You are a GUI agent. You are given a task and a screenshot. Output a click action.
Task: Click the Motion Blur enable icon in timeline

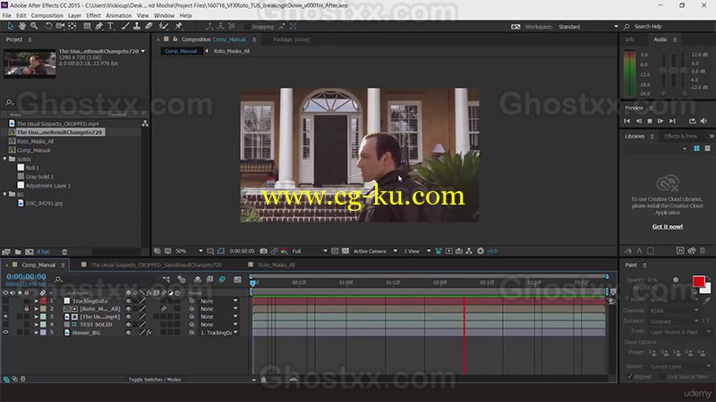(x=222, y=280)
